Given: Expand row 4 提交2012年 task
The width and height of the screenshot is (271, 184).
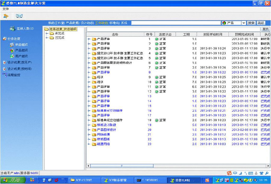Looking at the screenshot, I should pyautogui.click(x=89, y=53).
